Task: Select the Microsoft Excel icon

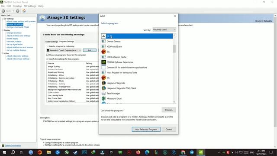Action: tap(104, 98)
